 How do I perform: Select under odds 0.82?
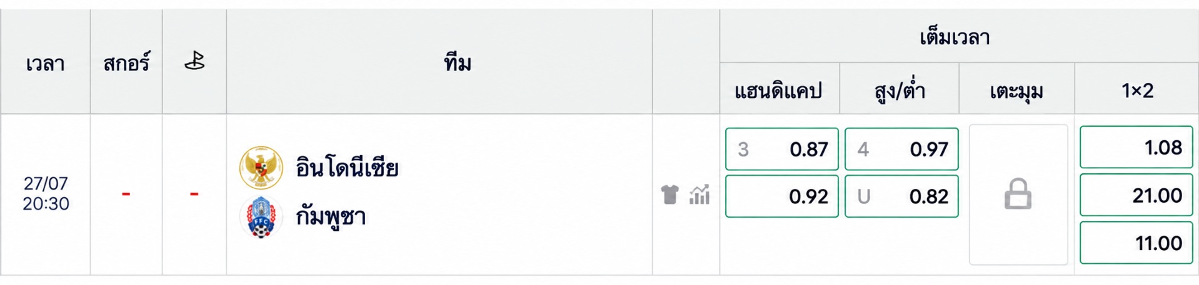tap(901, 196)
